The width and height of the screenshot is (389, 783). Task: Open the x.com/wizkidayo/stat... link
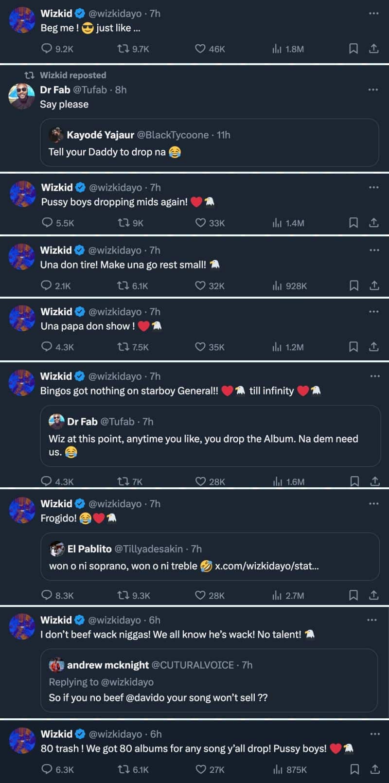point(266,566)
